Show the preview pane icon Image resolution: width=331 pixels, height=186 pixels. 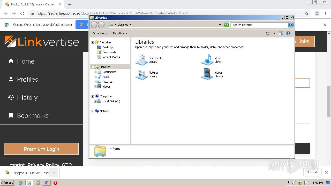(x=281, y=33)
